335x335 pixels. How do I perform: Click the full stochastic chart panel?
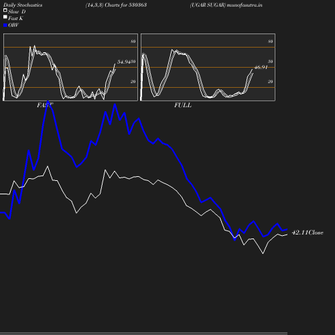tap(208, 67)
